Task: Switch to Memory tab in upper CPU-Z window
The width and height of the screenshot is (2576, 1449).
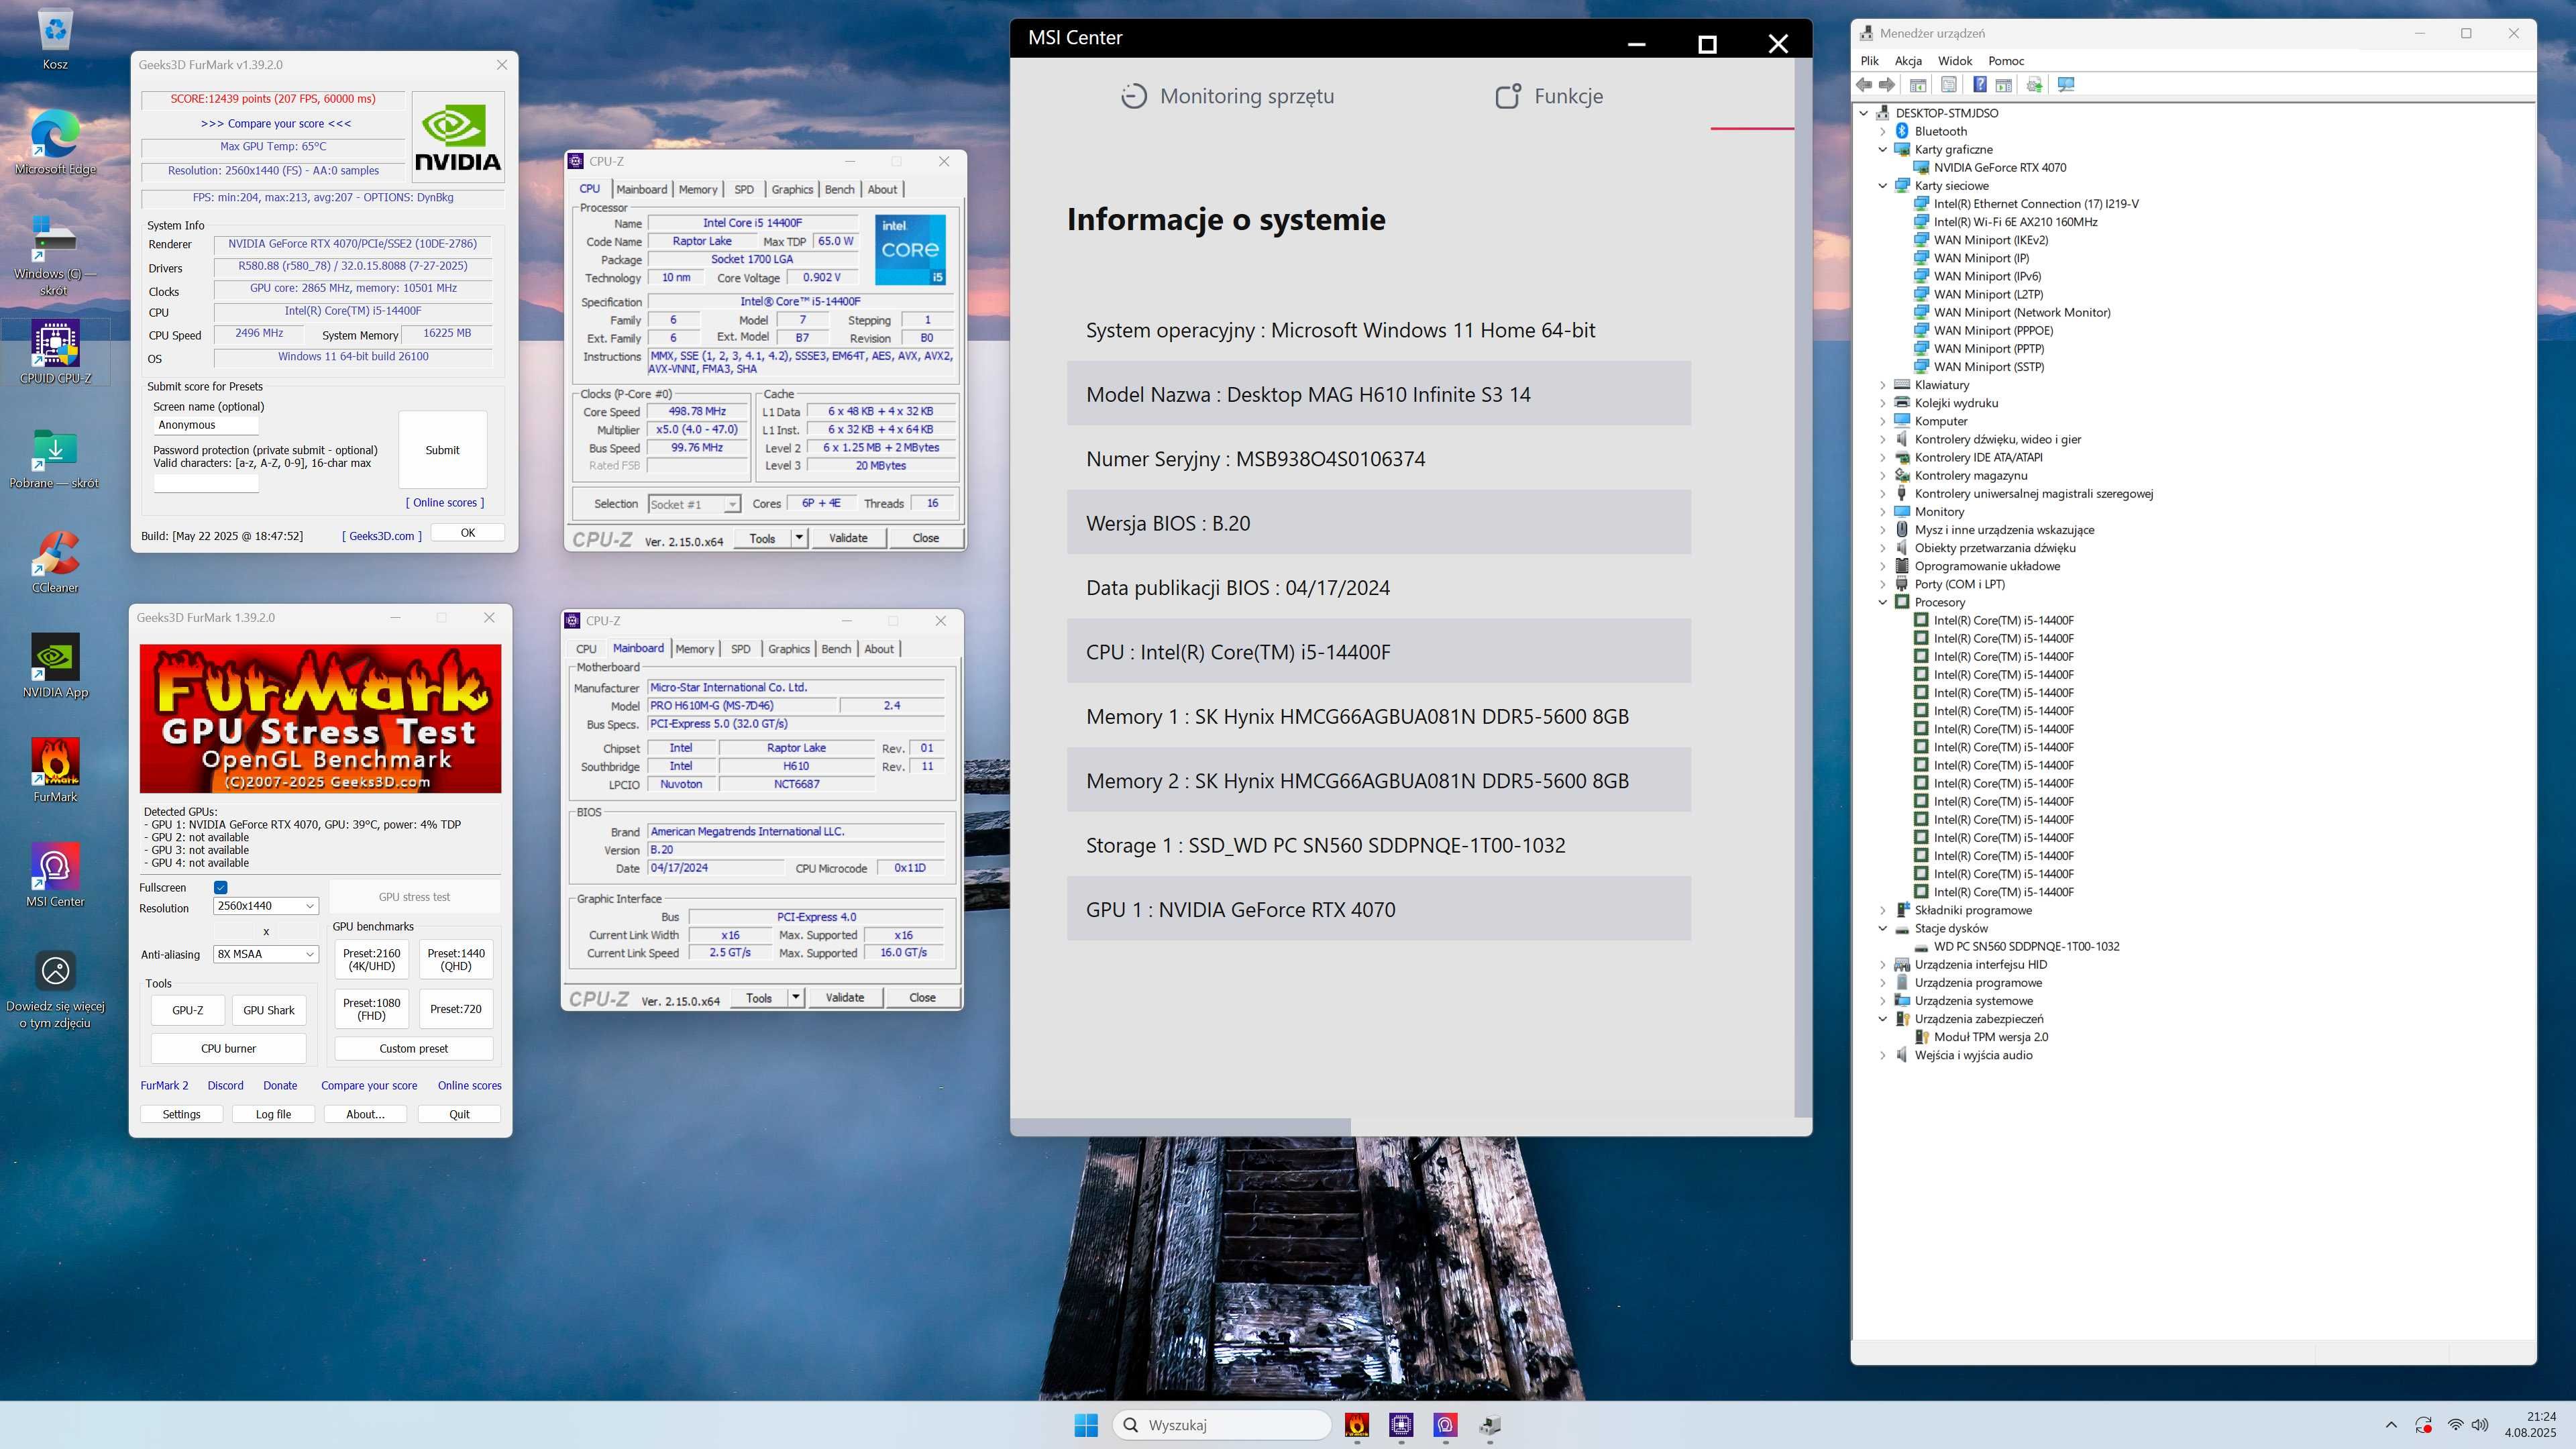Action: 697,189
